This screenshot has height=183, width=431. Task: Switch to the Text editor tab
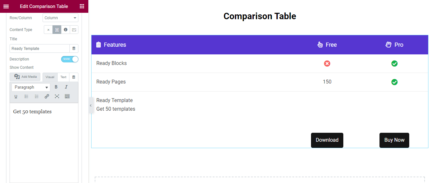tap(63, 77)
